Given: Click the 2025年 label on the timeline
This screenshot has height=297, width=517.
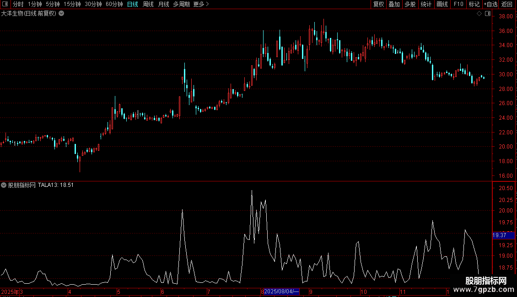Looking at the screenshot, I should 10,292.
